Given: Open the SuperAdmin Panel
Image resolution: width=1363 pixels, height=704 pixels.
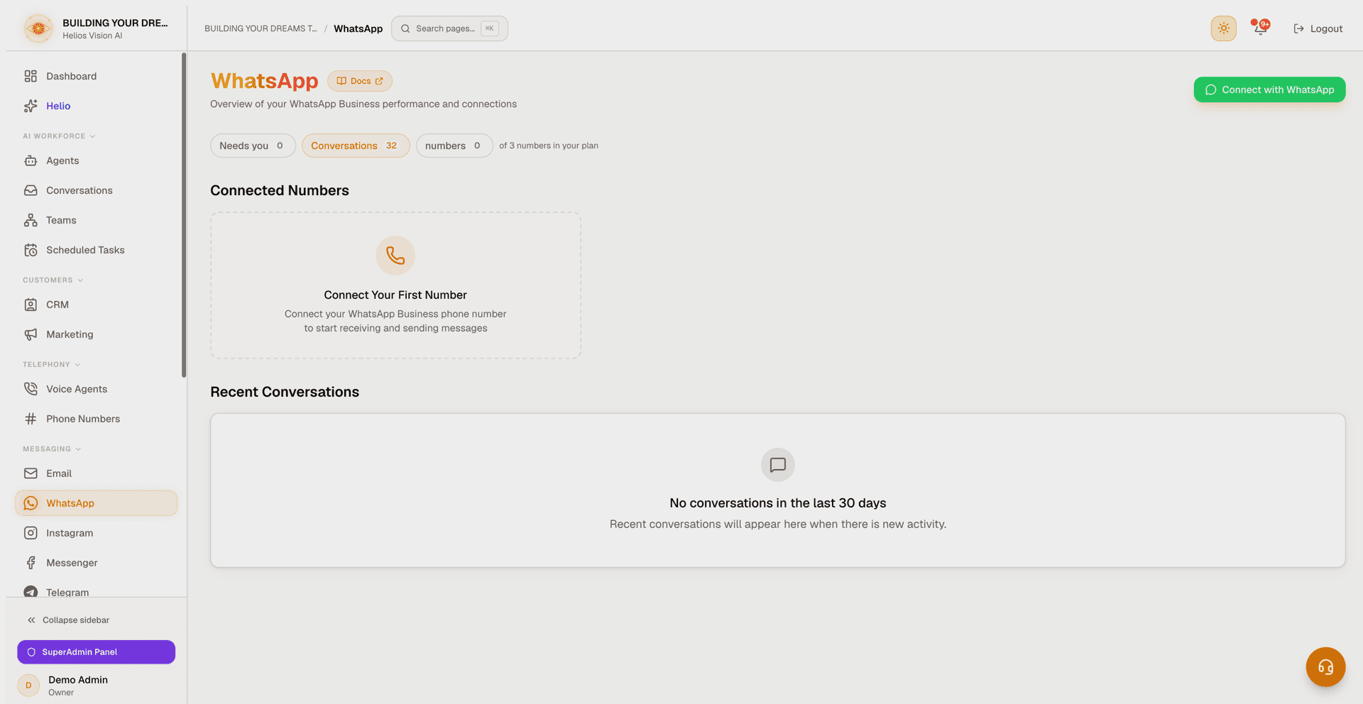Looking at the screenshot, I should pyautogui.click(x=96, y=652).
